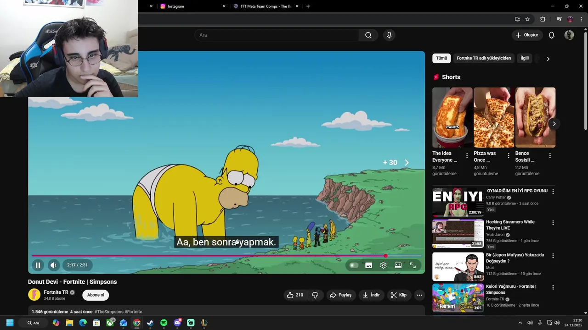This screenshot has width=588, height=330.
Task: Subscribe with the Abone ol button
Action: (x=96, y=295)
